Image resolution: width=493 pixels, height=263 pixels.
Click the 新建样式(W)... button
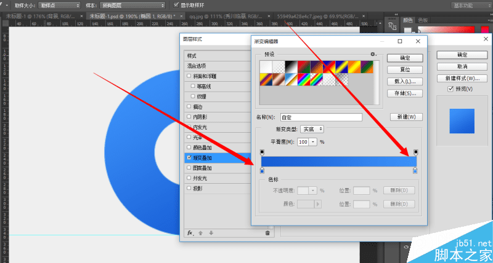pyautogui.click(x=462, y=78)
